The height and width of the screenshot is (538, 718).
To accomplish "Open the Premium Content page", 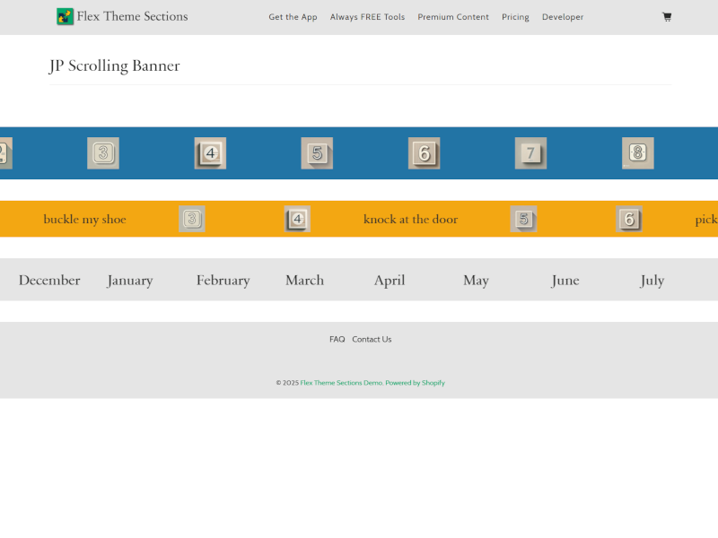I will [453, 17].
